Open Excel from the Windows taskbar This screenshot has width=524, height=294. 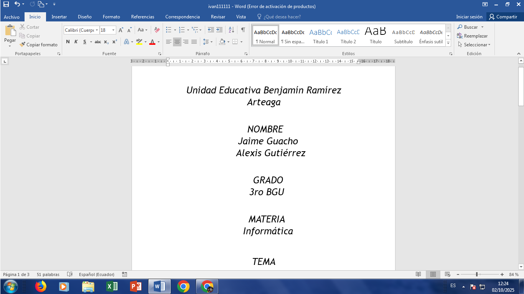pyautogui.click(x=112, y=286)
